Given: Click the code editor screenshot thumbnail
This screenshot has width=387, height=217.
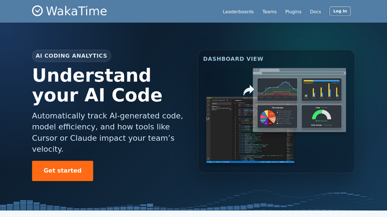Looking at the screenshot, I should (x=250, y=130).
